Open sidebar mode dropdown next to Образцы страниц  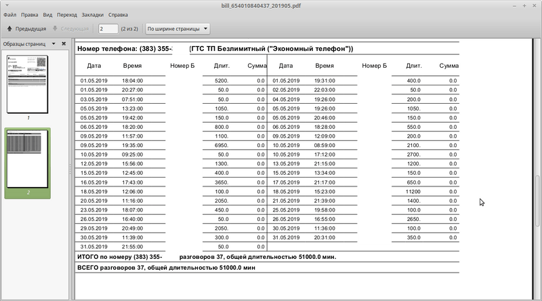54,44
